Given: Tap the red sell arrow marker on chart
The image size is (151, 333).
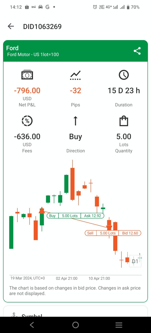Looking at the screenshot, I should point(109,228).
